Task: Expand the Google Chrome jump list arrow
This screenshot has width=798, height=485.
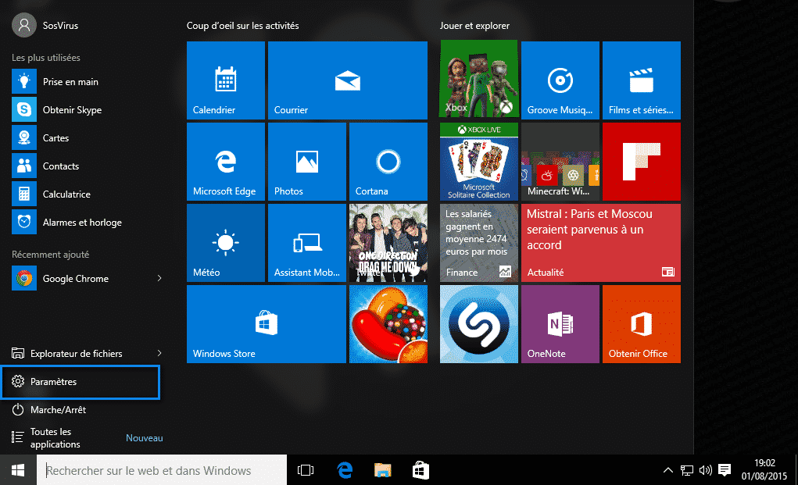Action: click(x=159, y=279)
